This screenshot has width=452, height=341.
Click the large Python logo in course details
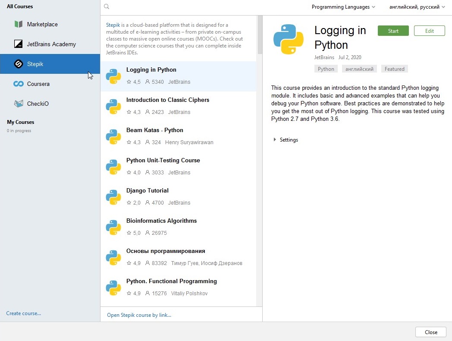(288, 39)
